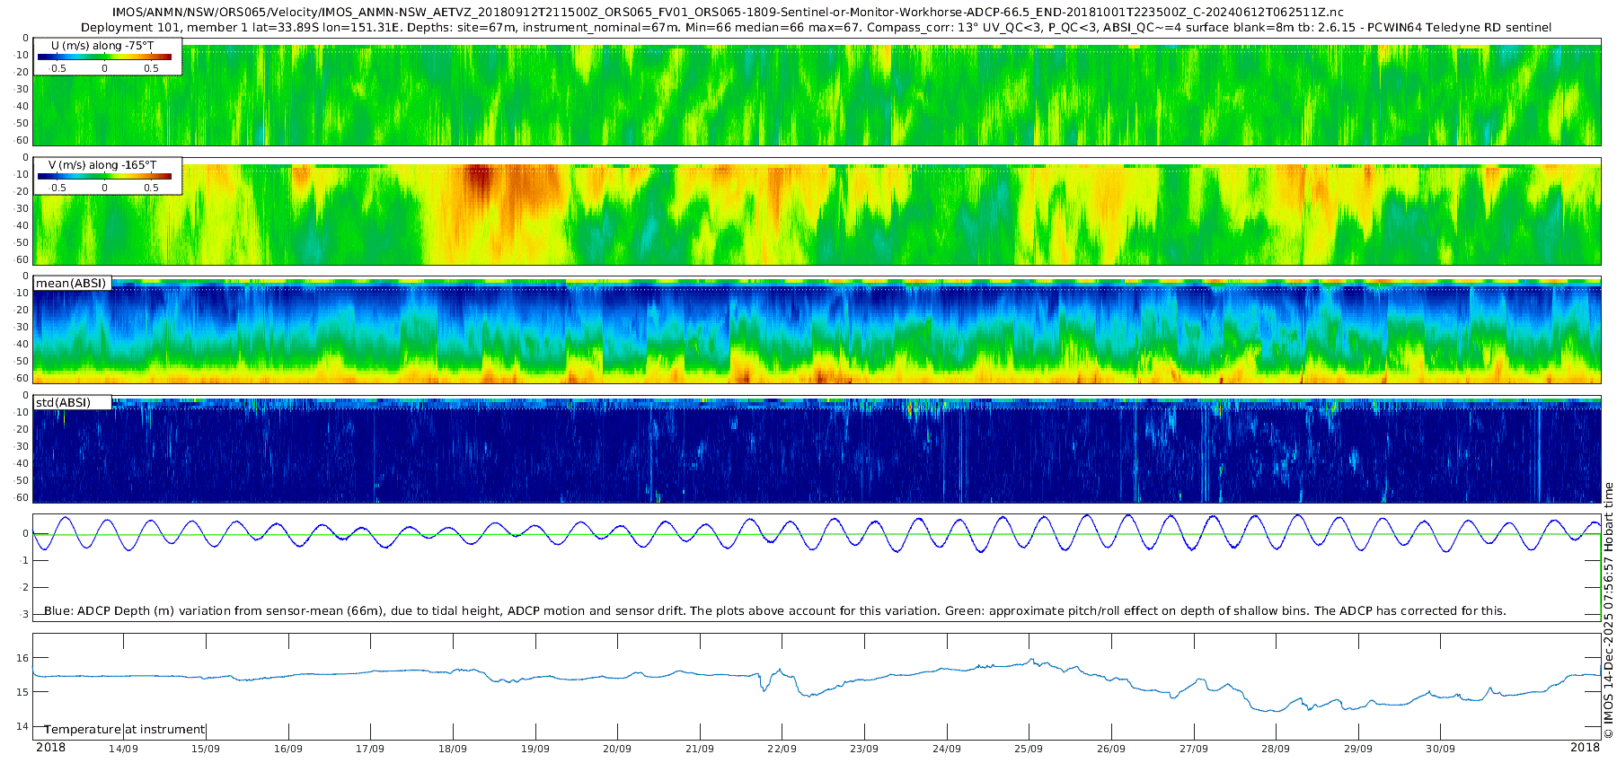Click the 14/09 date tick label
This screenshot has width=1617, height=763.
coord(123,749)
